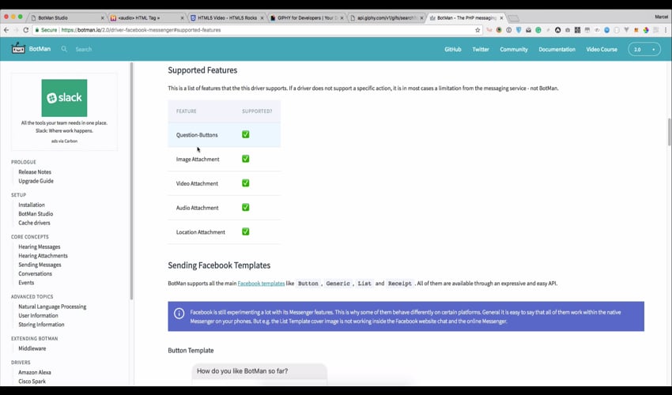Click the browser address bar URL
Image resolution: width=672 pixels, height=395 pixels.
(x=141, y=30)
